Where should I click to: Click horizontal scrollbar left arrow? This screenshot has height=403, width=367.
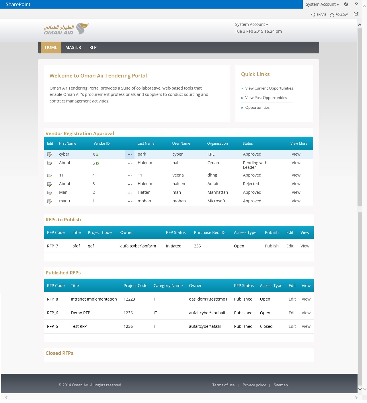[x=6, y=398]
